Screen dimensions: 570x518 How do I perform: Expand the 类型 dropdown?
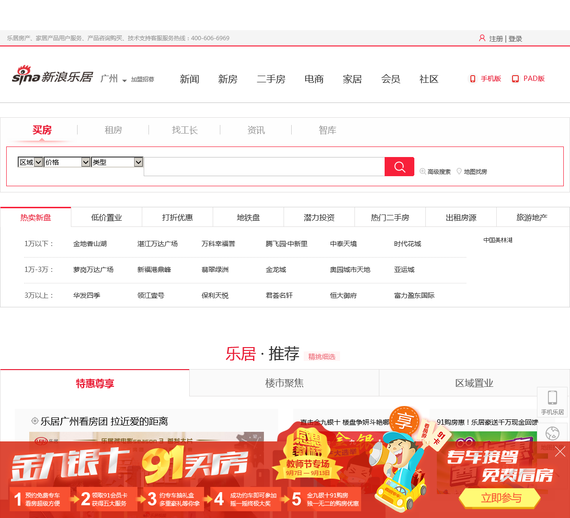coord(117,162)
